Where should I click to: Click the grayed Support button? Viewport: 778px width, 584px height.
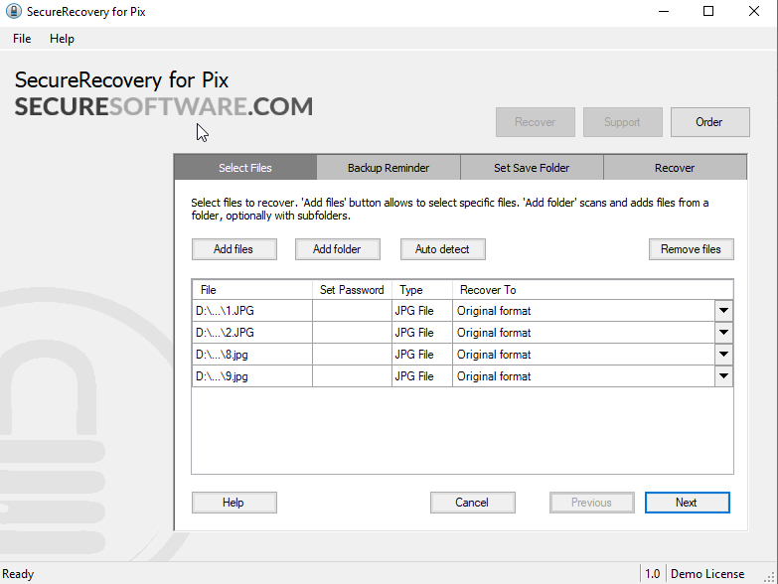[x=623, y=122]
